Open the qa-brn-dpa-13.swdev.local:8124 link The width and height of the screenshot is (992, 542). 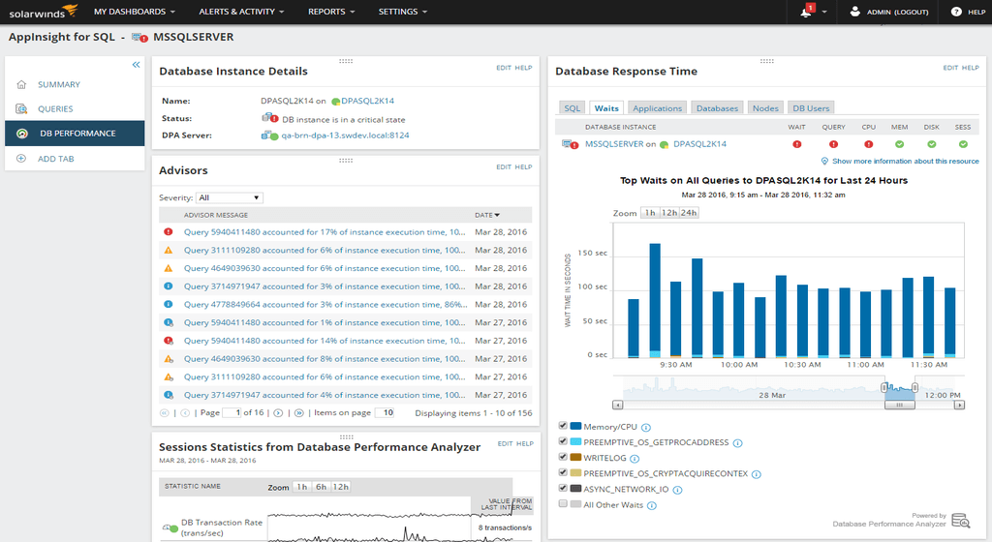[x=346, y=135]
